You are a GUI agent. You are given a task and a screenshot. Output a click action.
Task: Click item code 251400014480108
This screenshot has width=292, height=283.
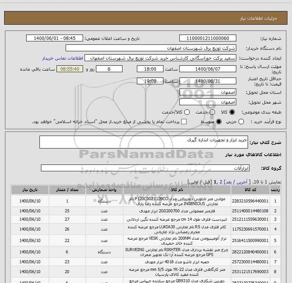(x=250, y=211)
